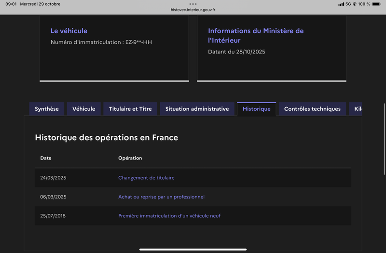Click the Opération column header
Viewport: 386px width, 253px height.
click(130, 158)
